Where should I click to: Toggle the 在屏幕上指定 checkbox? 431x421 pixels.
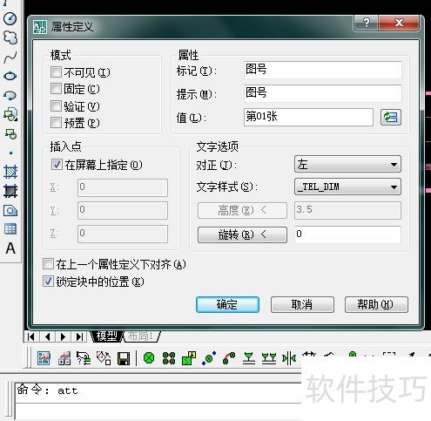[57, 165]
